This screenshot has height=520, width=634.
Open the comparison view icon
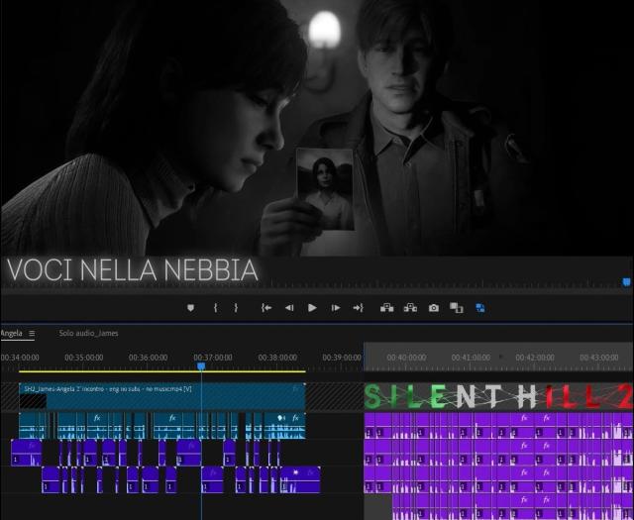tap(457, 308)
